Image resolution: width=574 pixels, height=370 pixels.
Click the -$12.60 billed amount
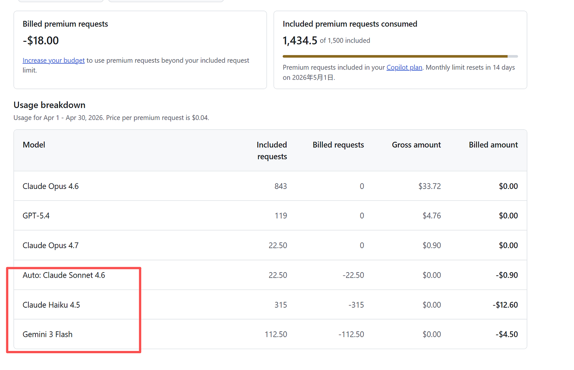point(505,305)
